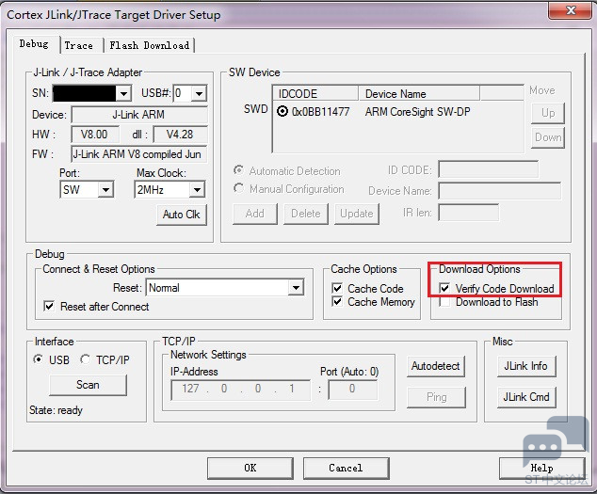Click the Autodetect button

[436, 366]
